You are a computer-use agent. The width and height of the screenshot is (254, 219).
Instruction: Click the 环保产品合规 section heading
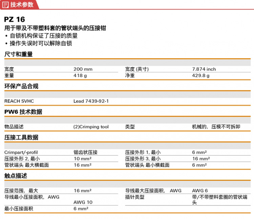[21, 86]
